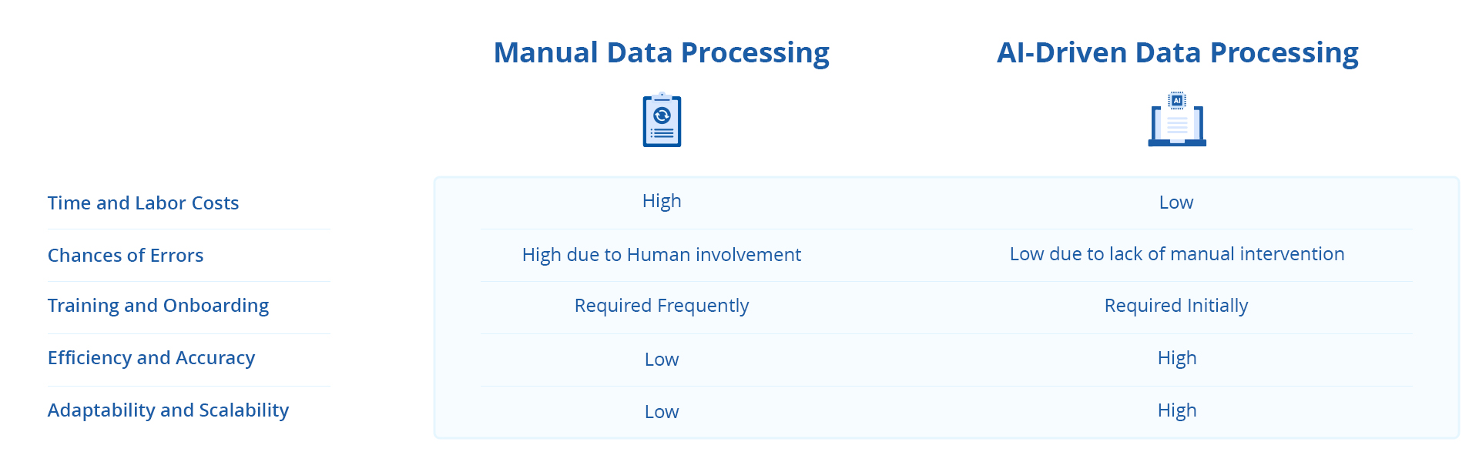
Task: Select the AI-Driven Data Processing heading
Action: tap(1177, 52)
